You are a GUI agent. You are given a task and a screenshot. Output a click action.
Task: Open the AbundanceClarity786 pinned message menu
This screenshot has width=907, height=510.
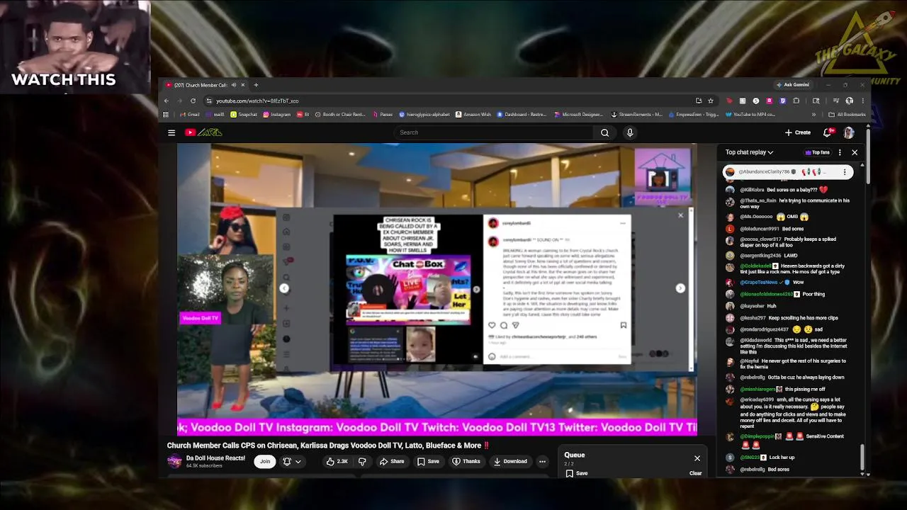click(x=845, y=172)
